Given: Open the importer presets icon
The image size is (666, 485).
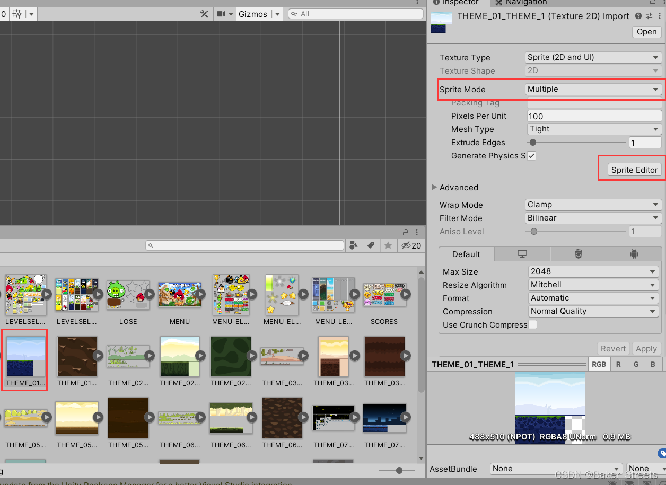Looking at the screenshot, I should pos(649,16).
